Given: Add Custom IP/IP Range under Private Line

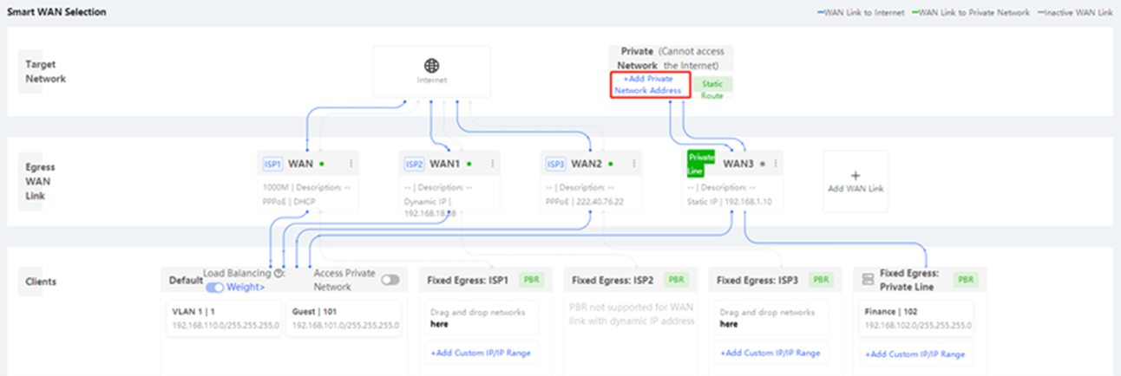Looking at the screenshot, I should coord(914,353).
